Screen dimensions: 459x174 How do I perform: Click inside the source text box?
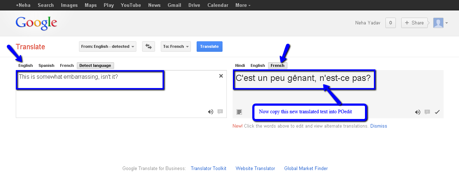tap(121, 94)
